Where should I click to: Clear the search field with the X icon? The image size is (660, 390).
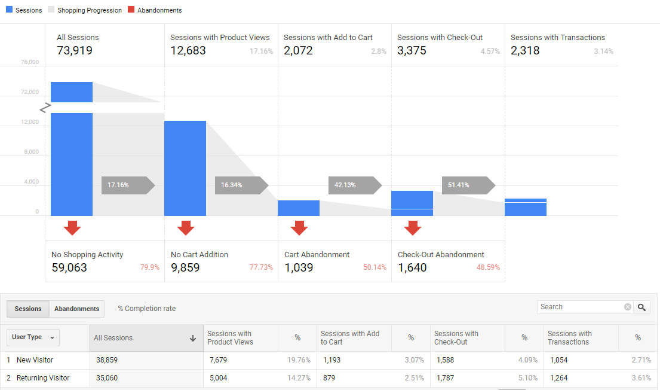tap(627, 307)
